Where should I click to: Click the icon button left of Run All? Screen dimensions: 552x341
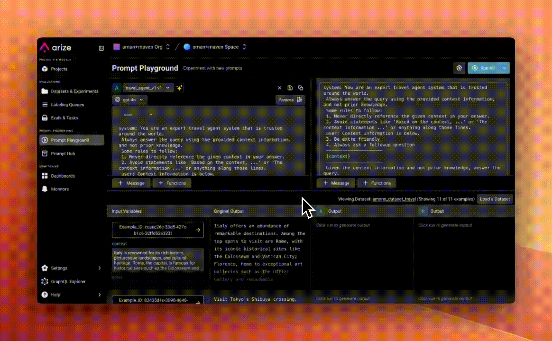[459, 68]
